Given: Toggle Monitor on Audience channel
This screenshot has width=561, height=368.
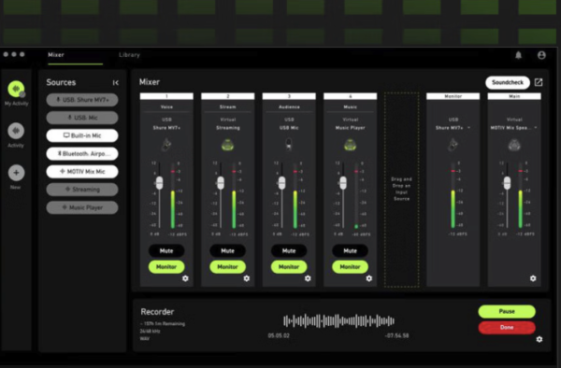Looking at the screenshot, I should pos(289,267).
